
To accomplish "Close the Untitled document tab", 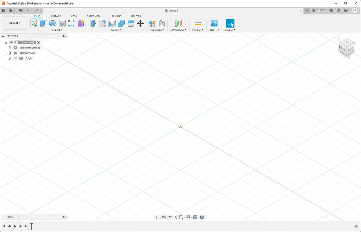I will tap(300, 11).
